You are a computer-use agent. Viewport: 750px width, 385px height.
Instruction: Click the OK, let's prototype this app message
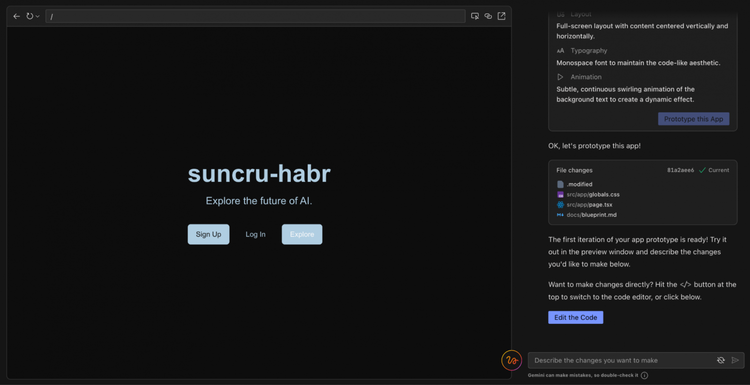point(595,146)
